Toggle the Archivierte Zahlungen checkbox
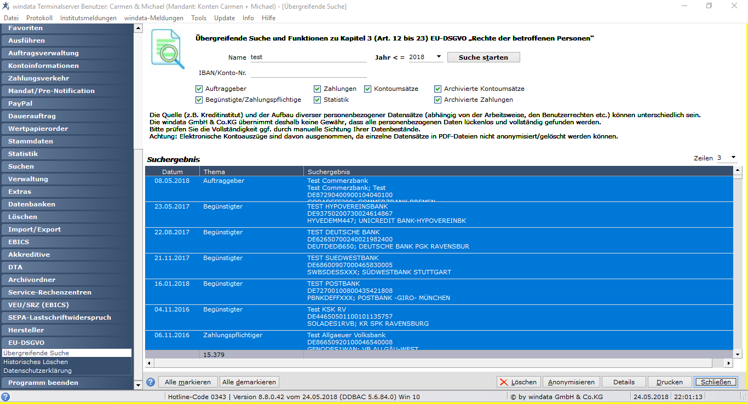Image resolution: width=748 pixels, height=404 pixels. click(x=438, y=100)
